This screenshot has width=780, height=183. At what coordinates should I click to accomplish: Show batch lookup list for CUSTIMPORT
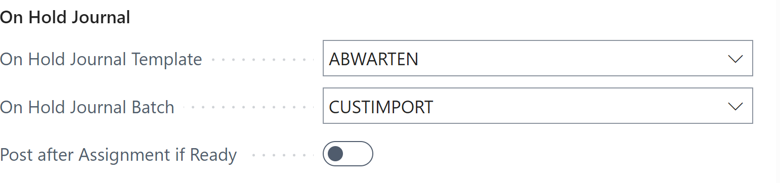point(734,106)
